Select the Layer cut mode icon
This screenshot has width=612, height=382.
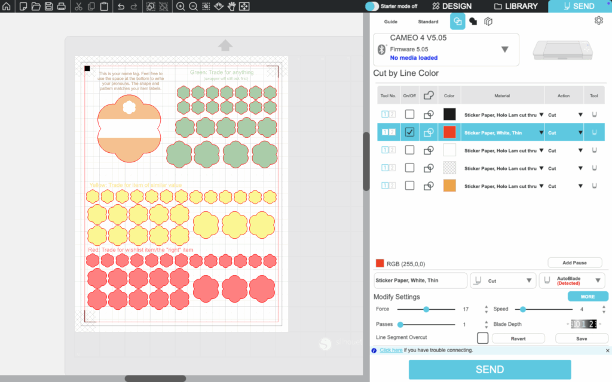[x=488, y=21]
